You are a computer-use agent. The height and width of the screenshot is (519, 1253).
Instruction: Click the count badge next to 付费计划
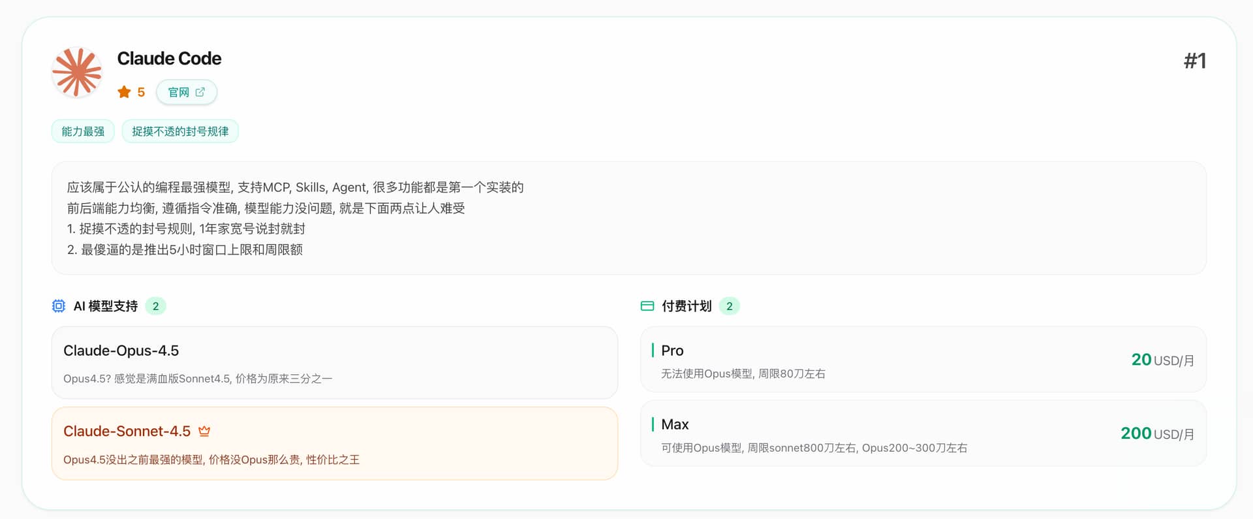(729, 306)
